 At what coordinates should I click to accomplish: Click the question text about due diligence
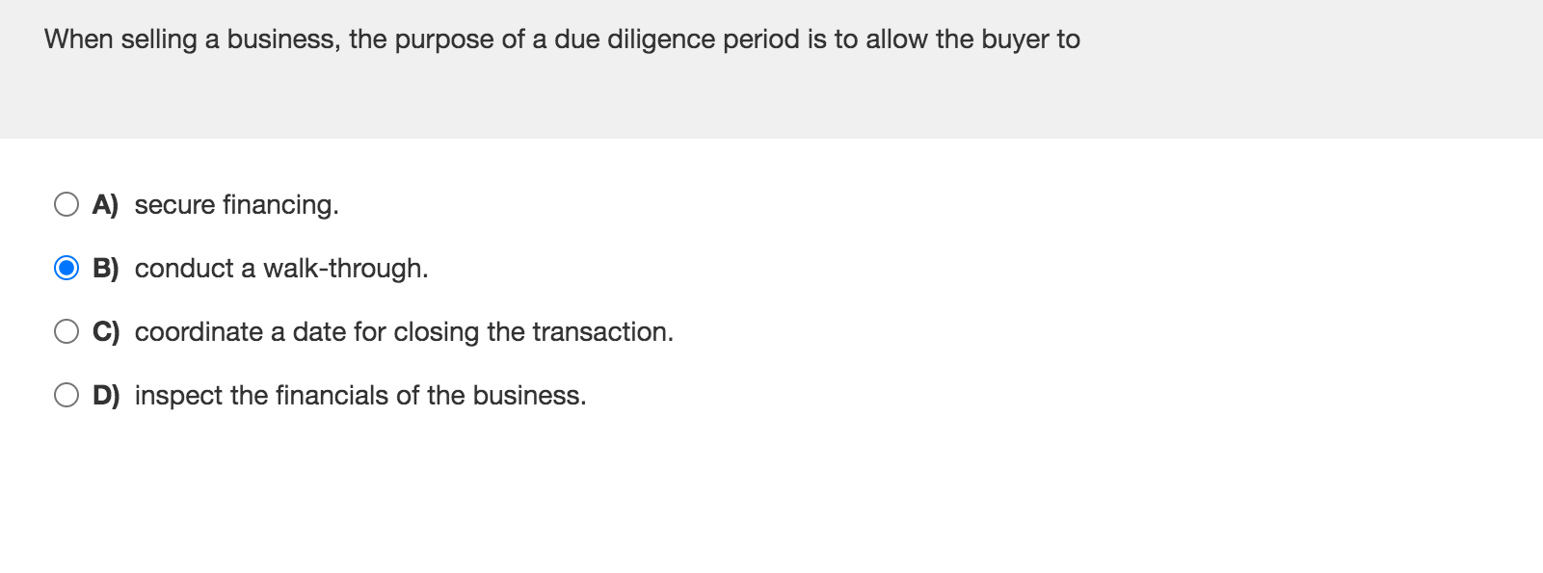(x=562, y=39)
